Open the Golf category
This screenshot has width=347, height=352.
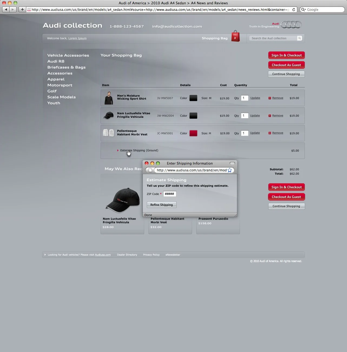click(52, 91)
